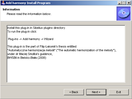Click the 'To run the plug-in click:' line
The width and height of the screenshot is (132, 99).
click(x=22, y=31)
